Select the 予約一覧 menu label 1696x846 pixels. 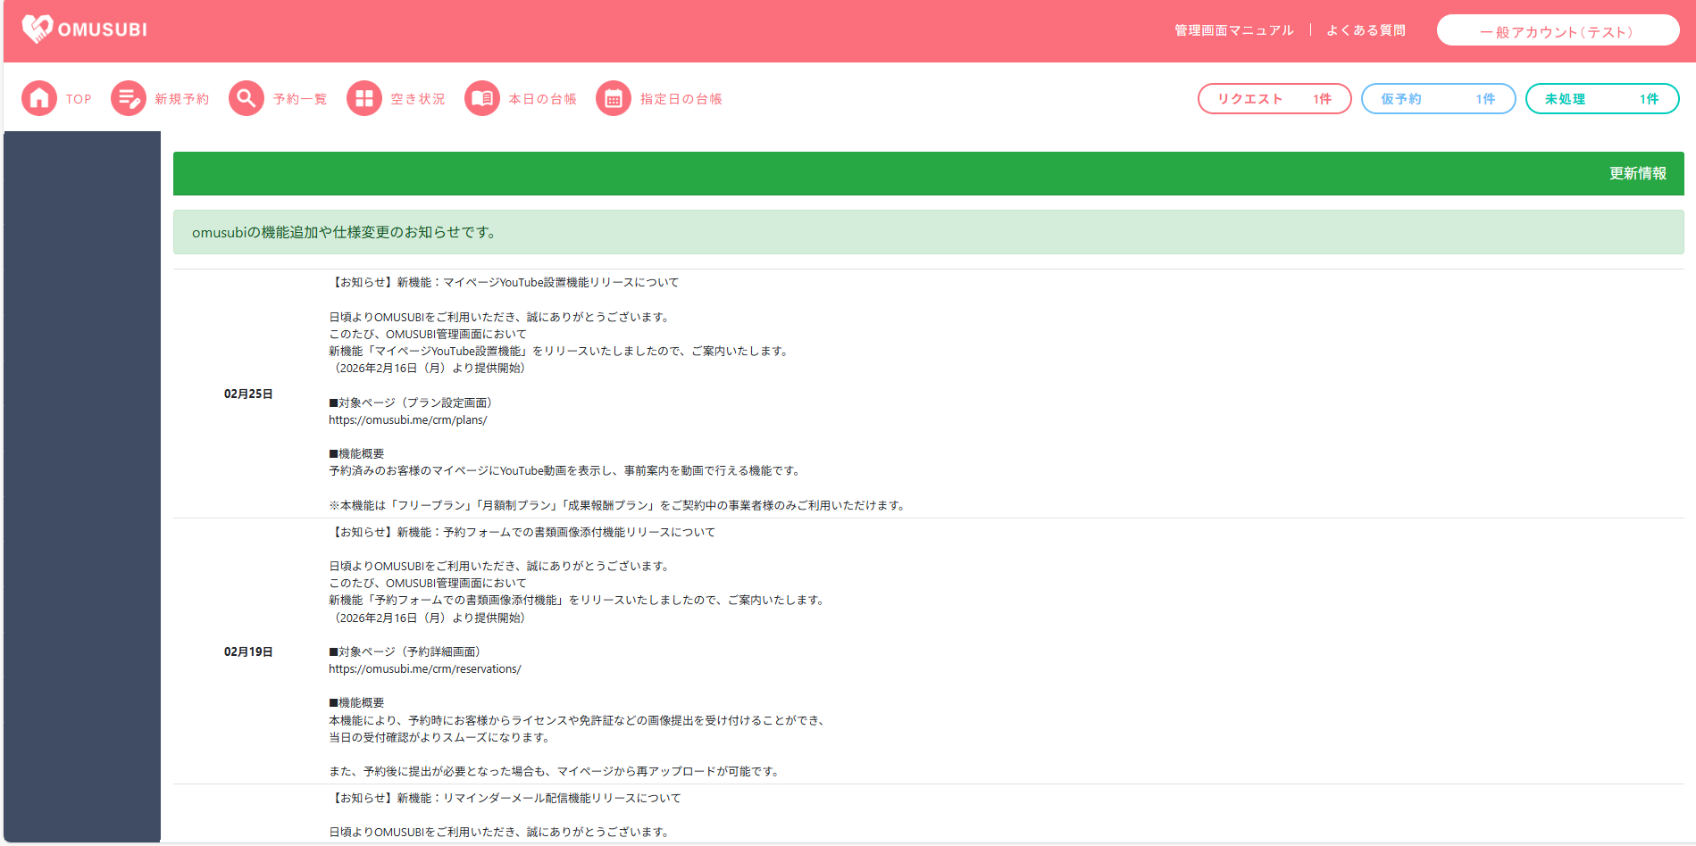[x=300, y=99]
